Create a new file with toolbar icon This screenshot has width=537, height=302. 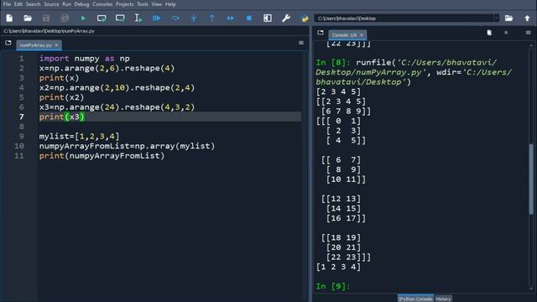click(x=9, y=18)
